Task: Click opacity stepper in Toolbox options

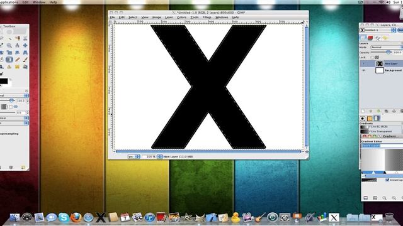Action: [28, 100]
